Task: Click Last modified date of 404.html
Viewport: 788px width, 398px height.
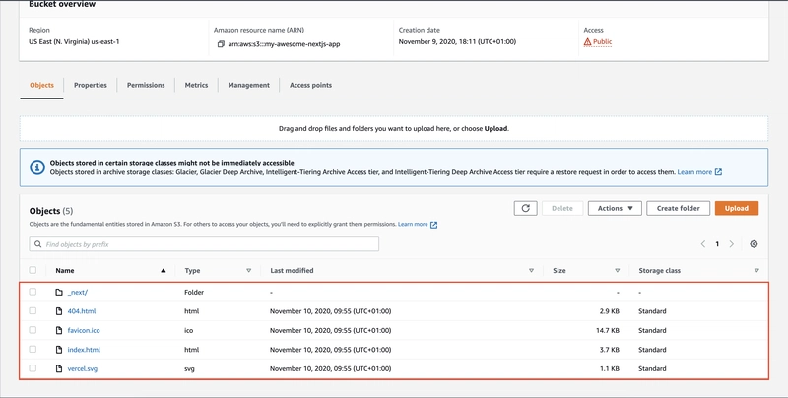Action: coord(330,311)
